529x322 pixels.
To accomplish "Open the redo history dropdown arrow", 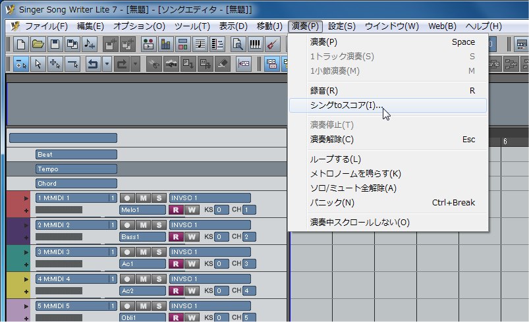I will [x=135, y=64].
